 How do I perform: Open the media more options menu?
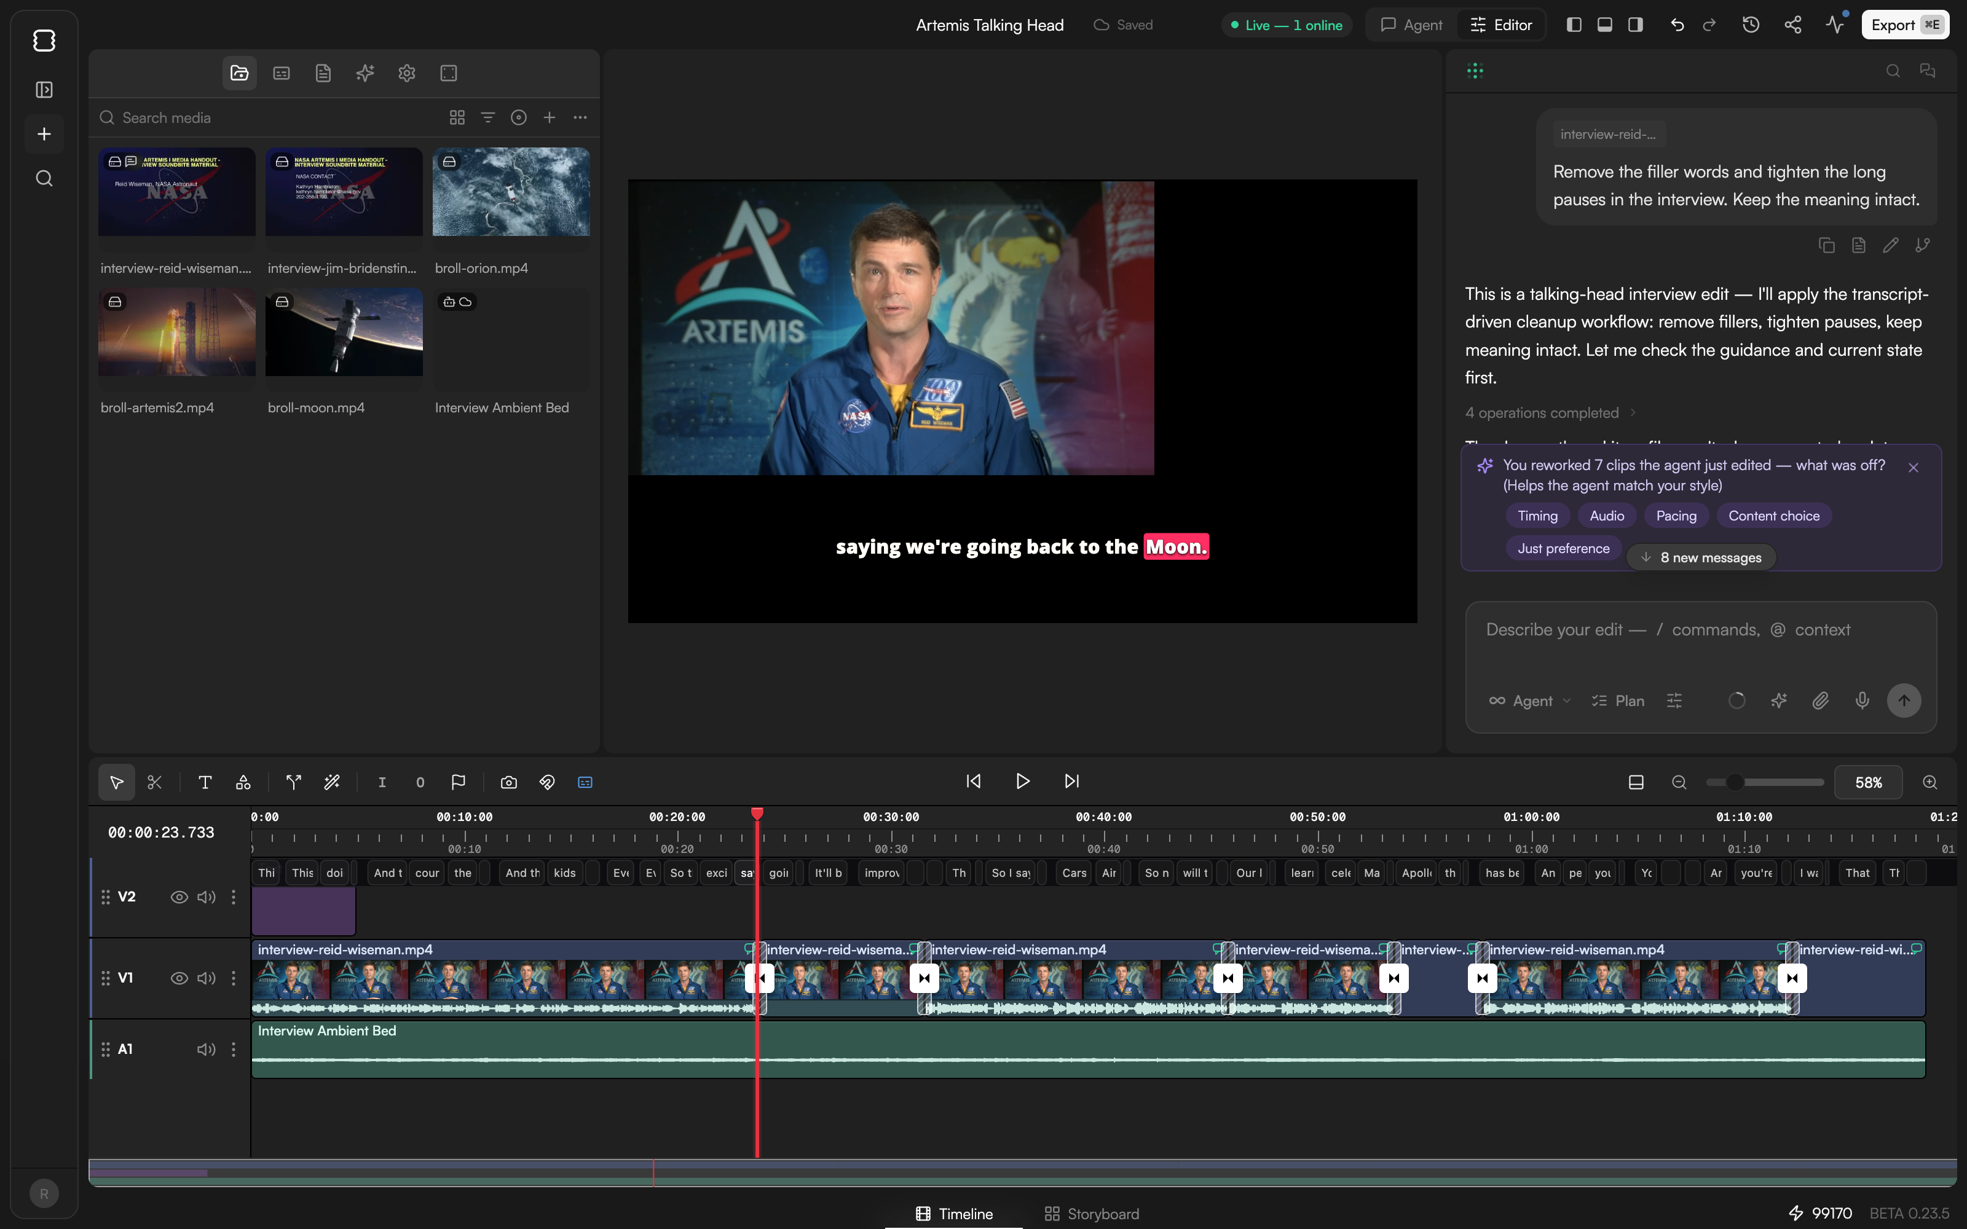point(580,118)
